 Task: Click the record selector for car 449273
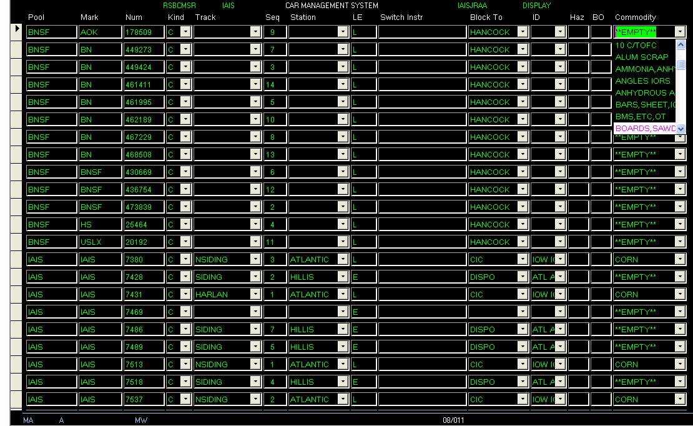[x=16, y=49]
